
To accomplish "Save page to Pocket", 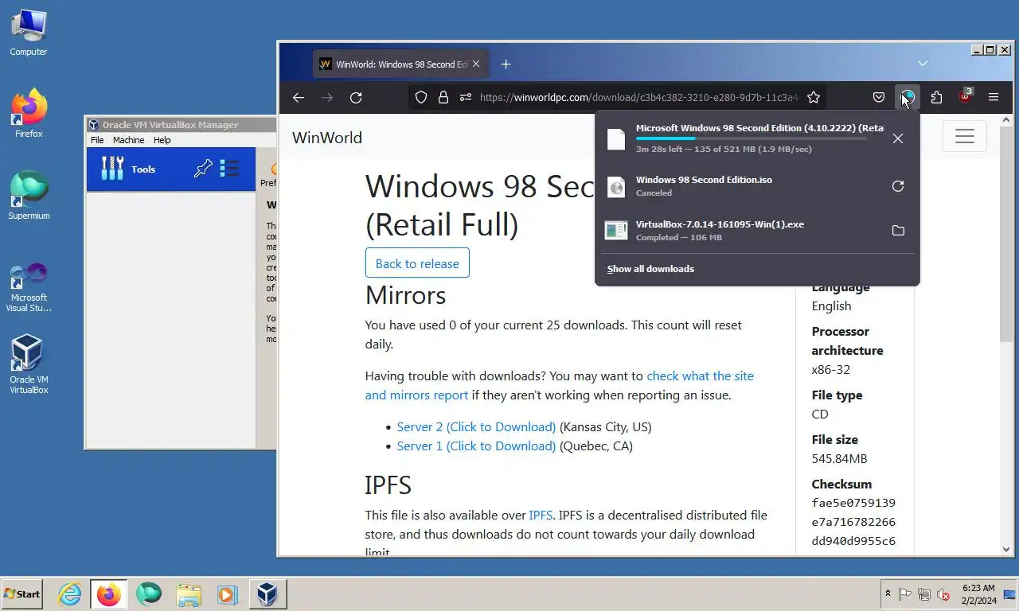I will click(x=879, y=97).
